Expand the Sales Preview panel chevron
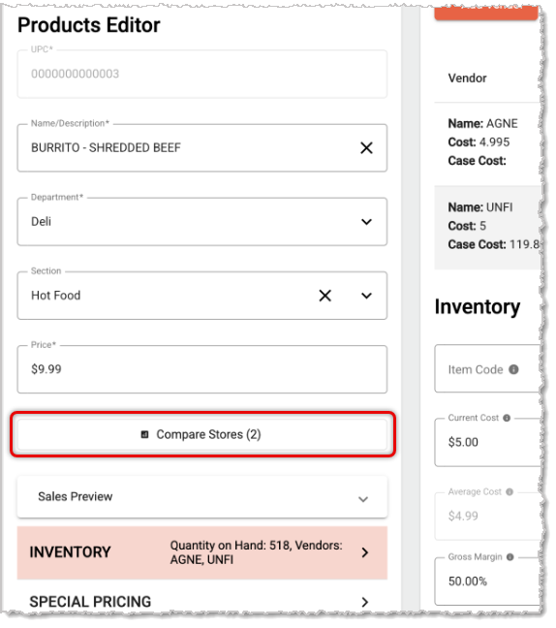This screenshot has height=628, width=556. (x=363, y=499)
